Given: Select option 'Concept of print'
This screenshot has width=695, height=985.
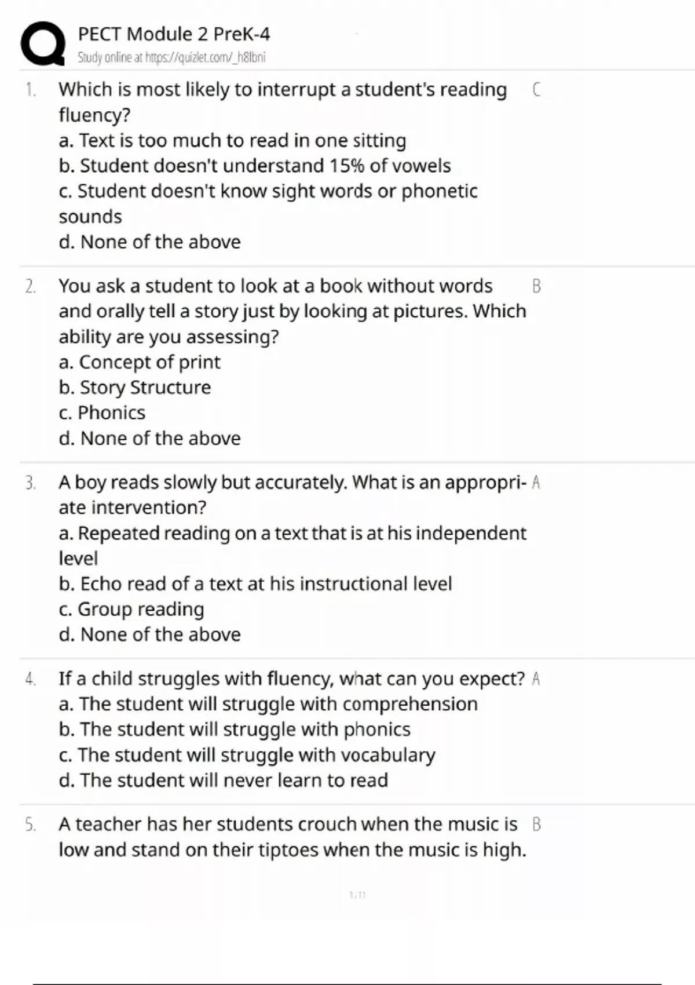Looking at the screenshot, I should pyautogui.click(x=140, y=362).
